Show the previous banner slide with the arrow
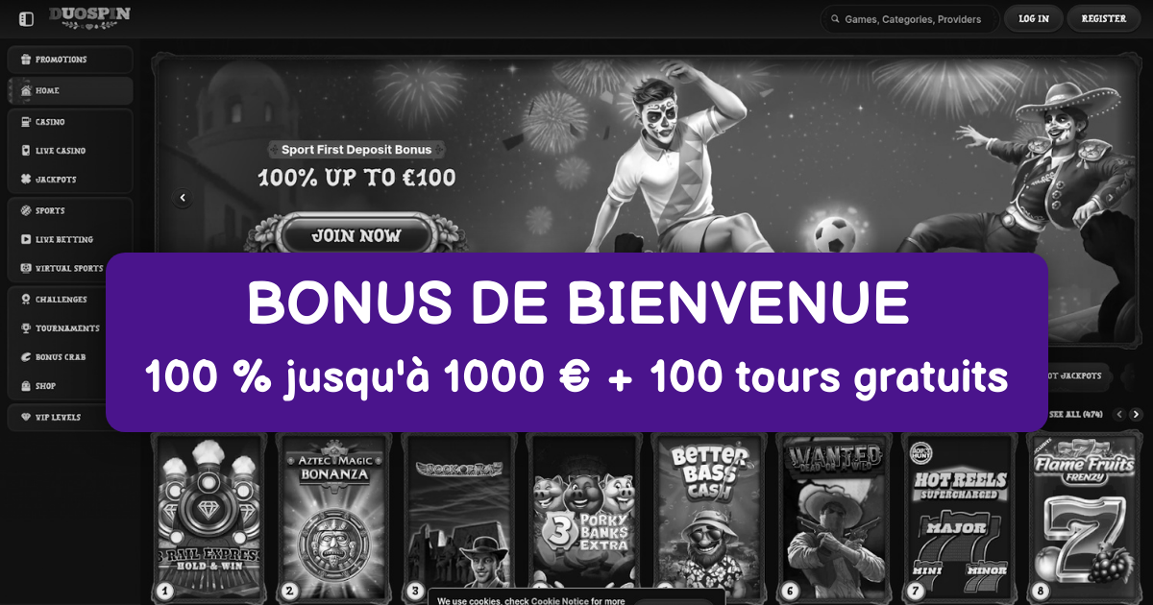The width and height of the screenshot is (1153, 605). pos(183,198)
